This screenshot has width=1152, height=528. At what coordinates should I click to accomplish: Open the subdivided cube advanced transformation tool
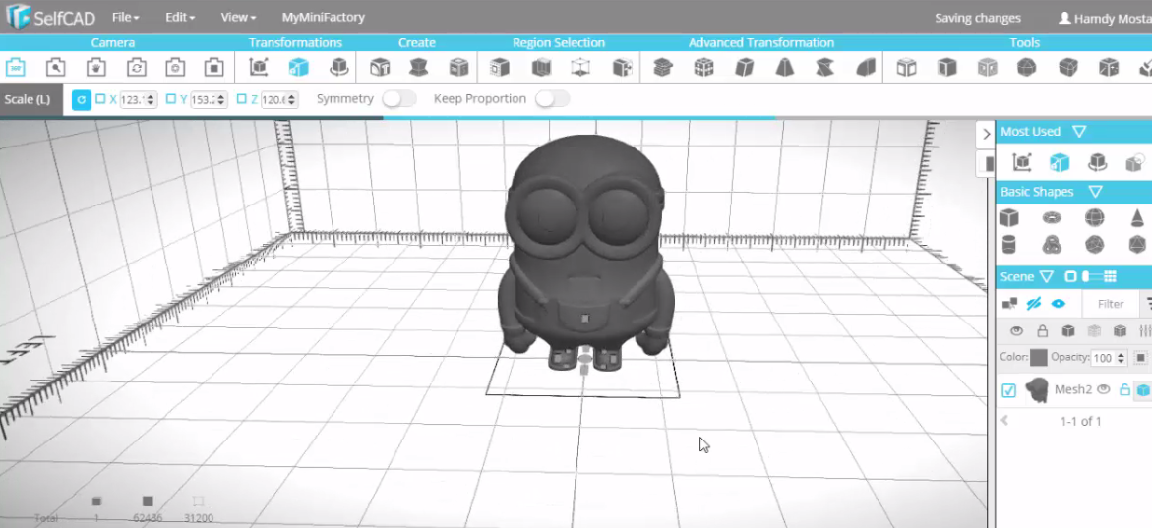(x=703, y=68)
